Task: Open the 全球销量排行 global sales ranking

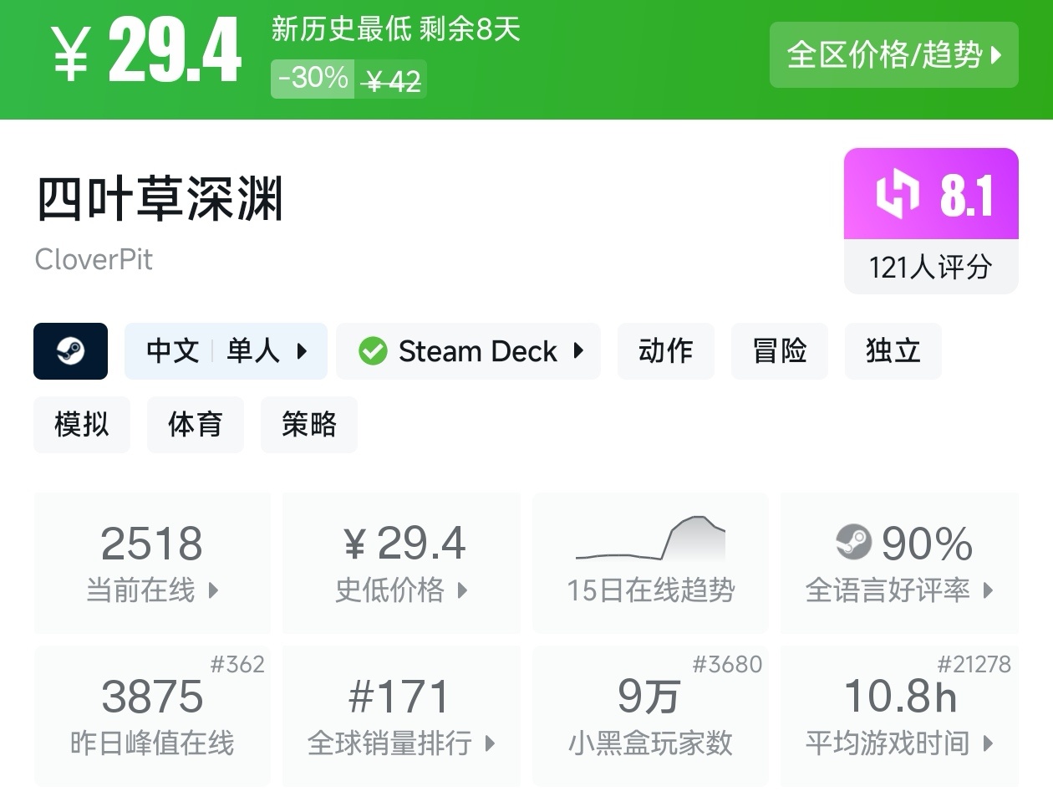Action: click(401, 716)
